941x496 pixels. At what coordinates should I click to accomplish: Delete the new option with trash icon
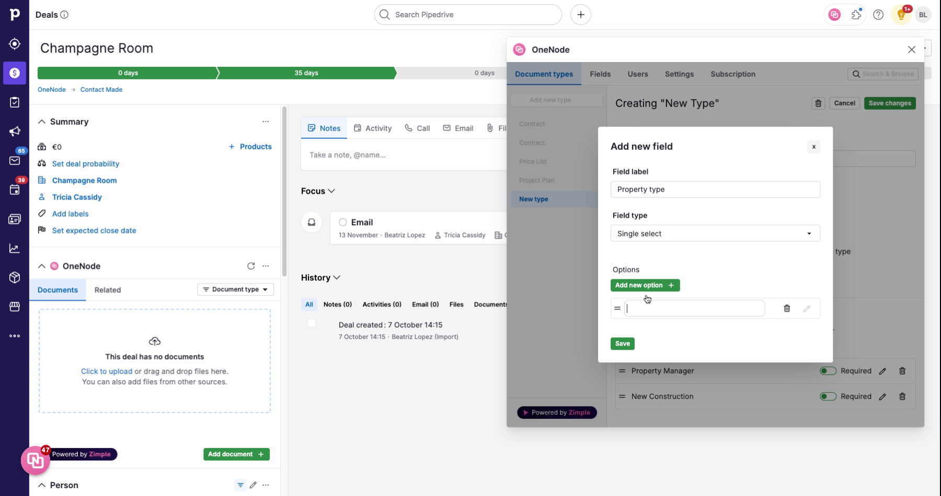click(x=787, y=308)
